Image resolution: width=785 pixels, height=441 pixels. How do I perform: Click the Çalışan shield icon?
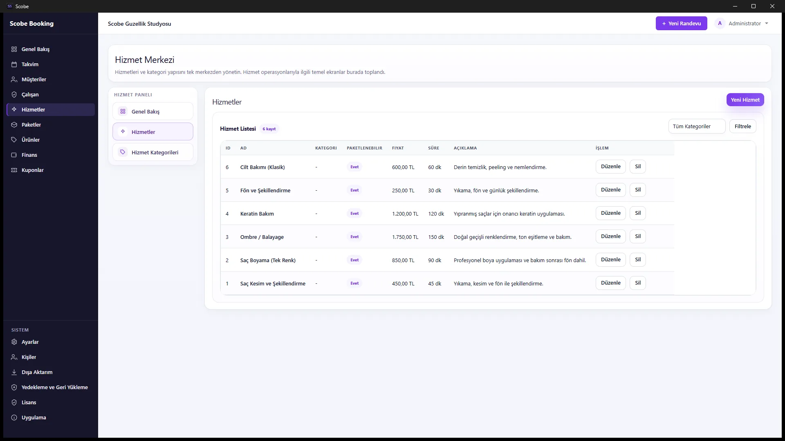[14, 94]
